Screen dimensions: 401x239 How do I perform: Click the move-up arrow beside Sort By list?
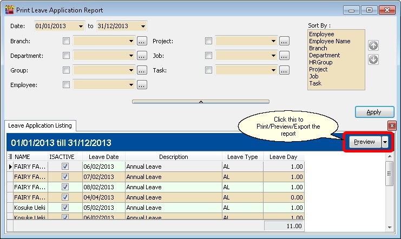(373, 45)
